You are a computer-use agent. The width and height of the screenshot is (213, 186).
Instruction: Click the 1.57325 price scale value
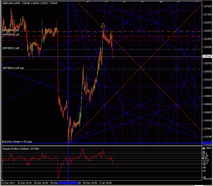pos(208,6)
